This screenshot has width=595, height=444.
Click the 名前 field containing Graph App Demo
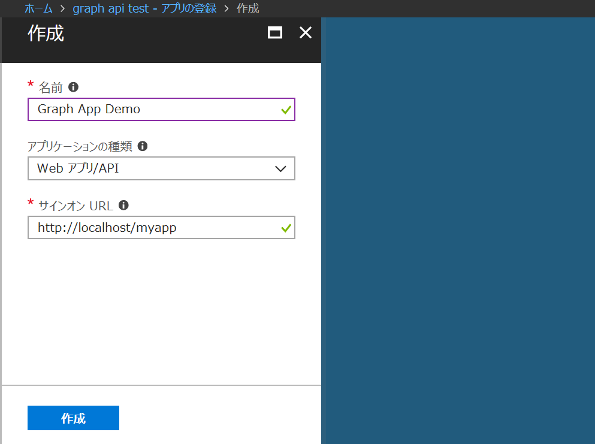click(161, 110)
